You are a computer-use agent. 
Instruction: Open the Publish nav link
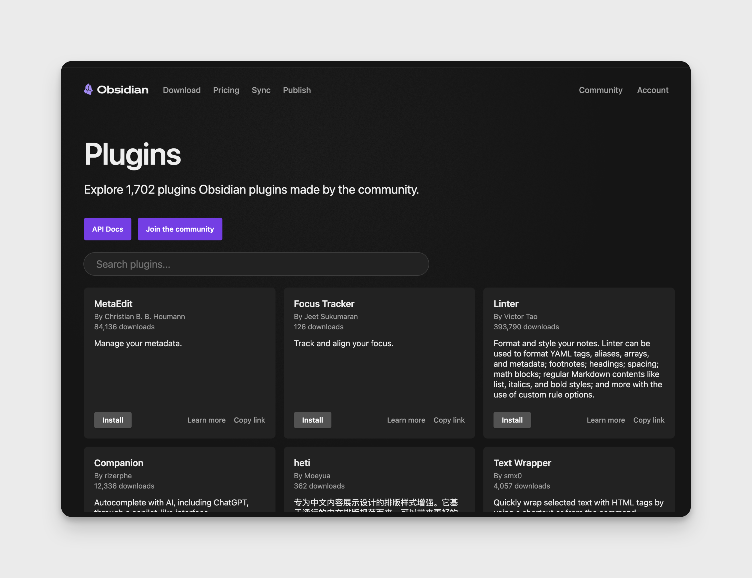click(297, 90)
